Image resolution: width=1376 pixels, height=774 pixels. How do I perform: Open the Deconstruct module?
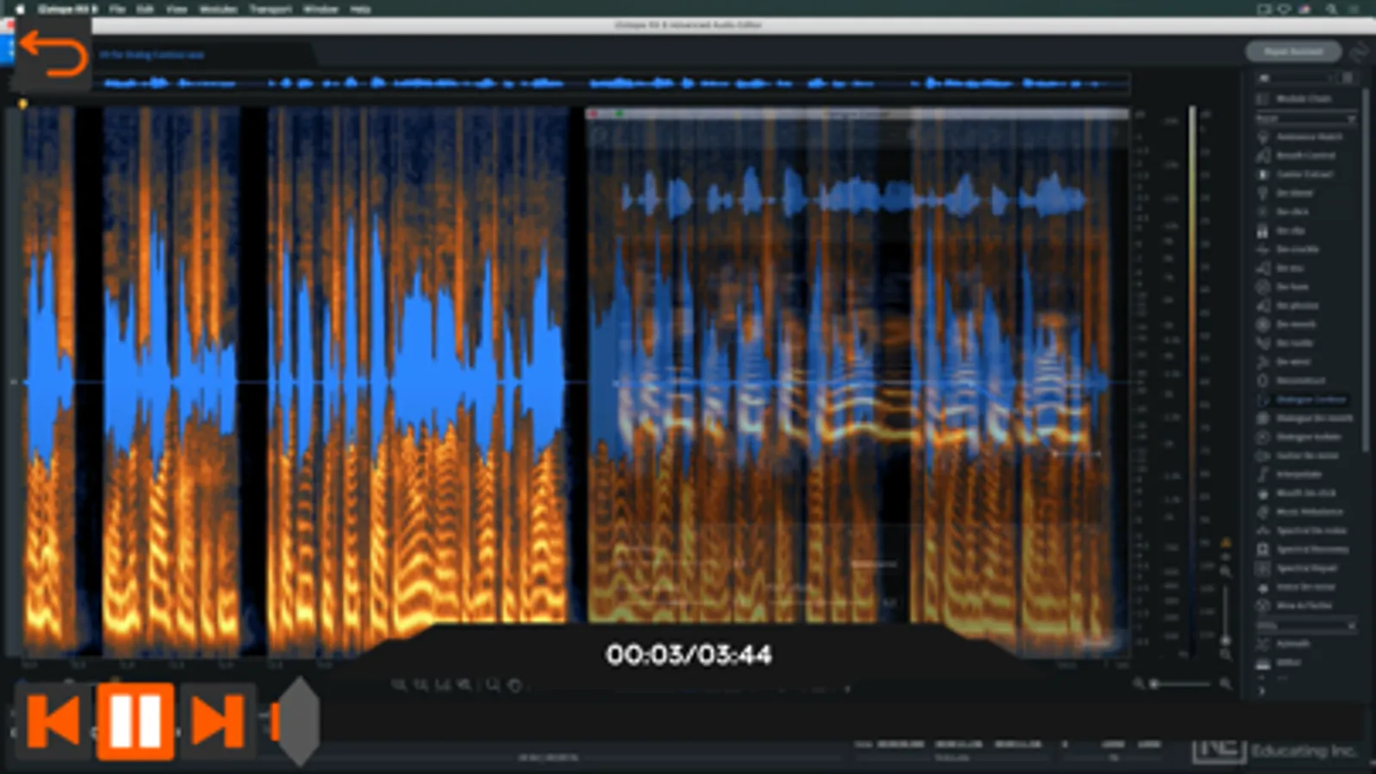(1293, 380)
